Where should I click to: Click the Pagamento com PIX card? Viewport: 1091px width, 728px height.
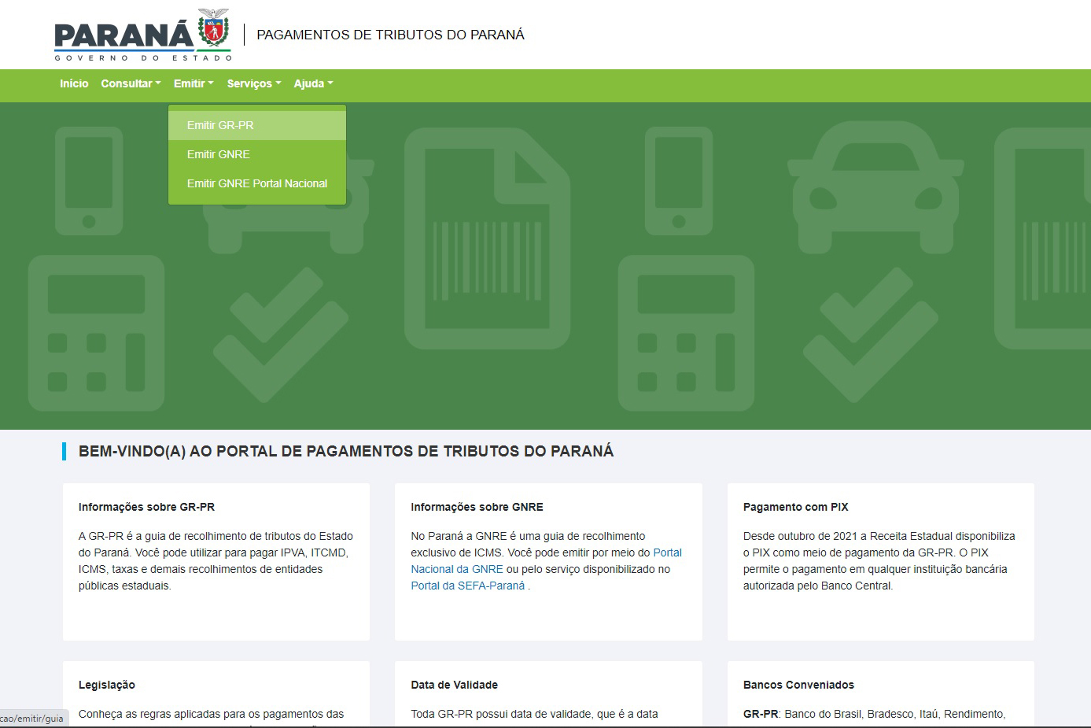880,561
